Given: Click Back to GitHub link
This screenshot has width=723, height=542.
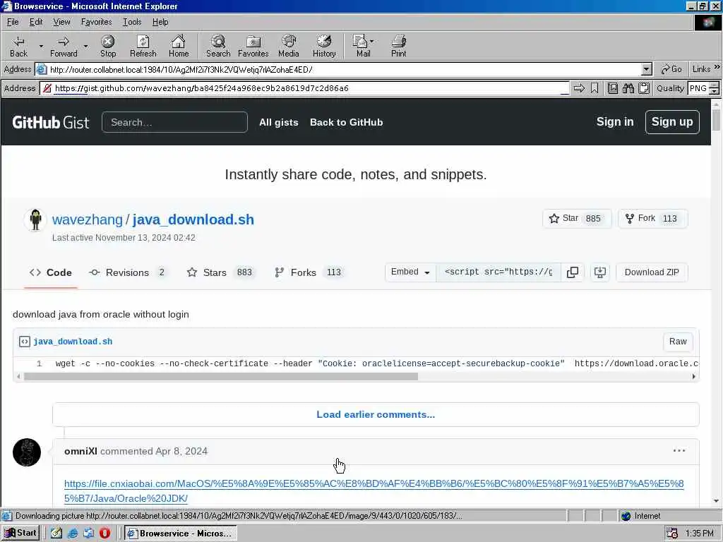Looking at the screenshot, I should point(346,122).
